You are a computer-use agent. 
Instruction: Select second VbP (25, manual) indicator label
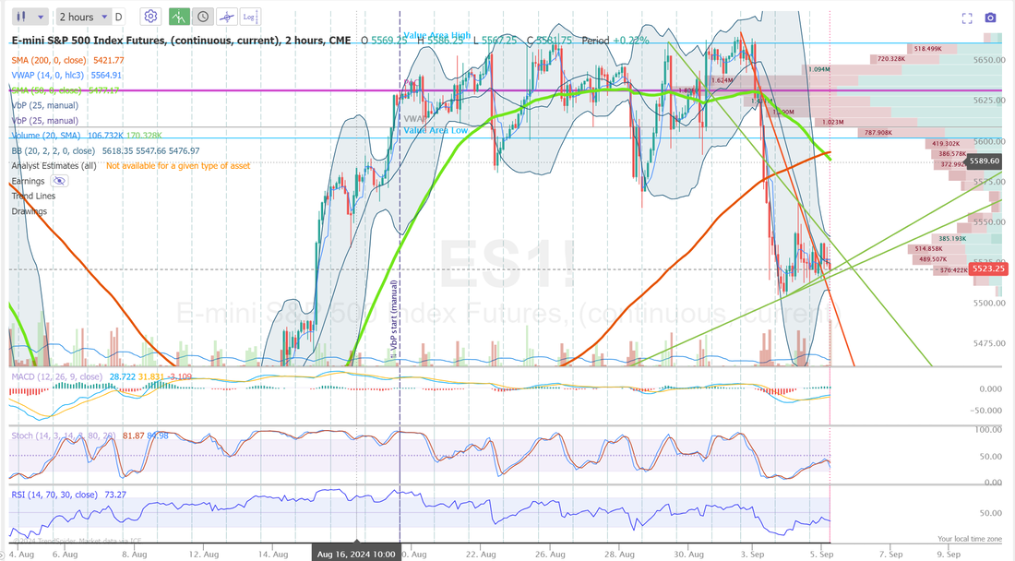pos(44,120)
